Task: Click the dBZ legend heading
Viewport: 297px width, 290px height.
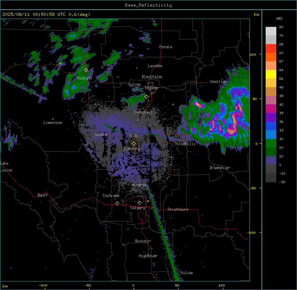Action: coord(279,19)
